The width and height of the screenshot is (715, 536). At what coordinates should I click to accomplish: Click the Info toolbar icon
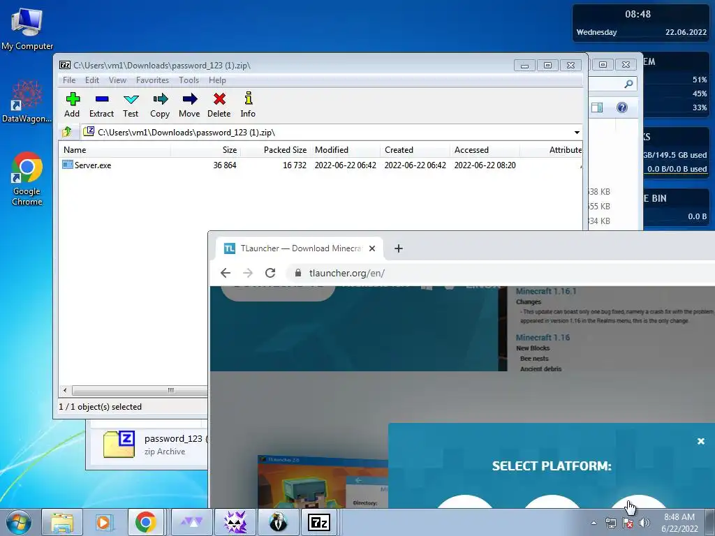(x=248, y=105)
